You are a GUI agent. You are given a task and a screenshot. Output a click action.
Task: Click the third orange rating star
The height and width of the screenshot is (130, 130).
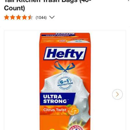[19, 18]
